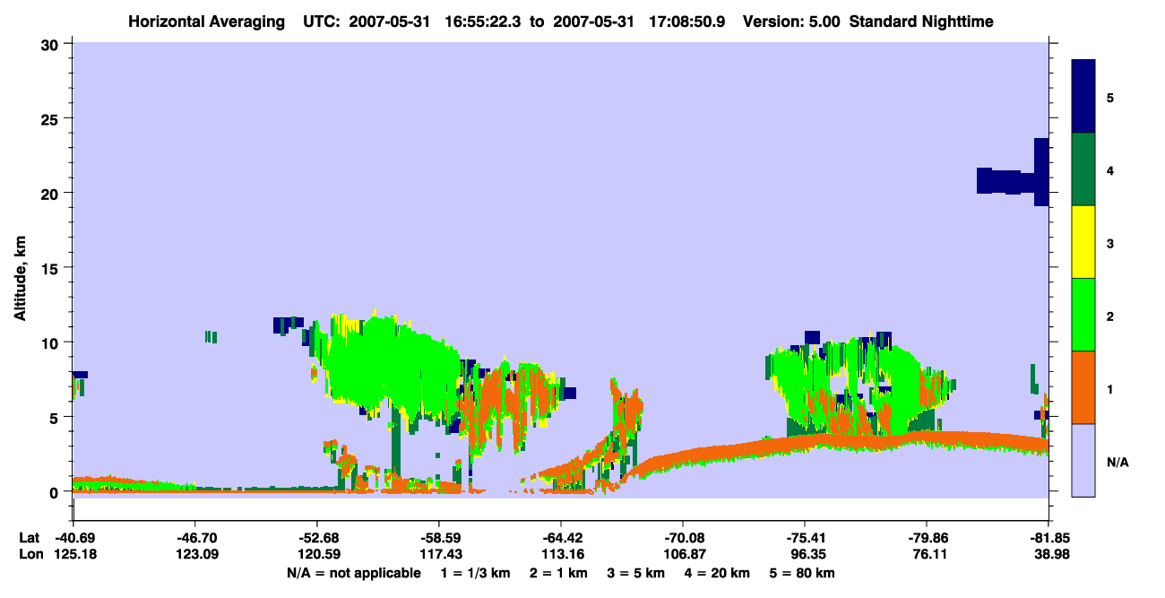Click the dark blue 20 km altitude feature
The width and height of the screenshot is (1165, 598).
(x=1013, y=181)
